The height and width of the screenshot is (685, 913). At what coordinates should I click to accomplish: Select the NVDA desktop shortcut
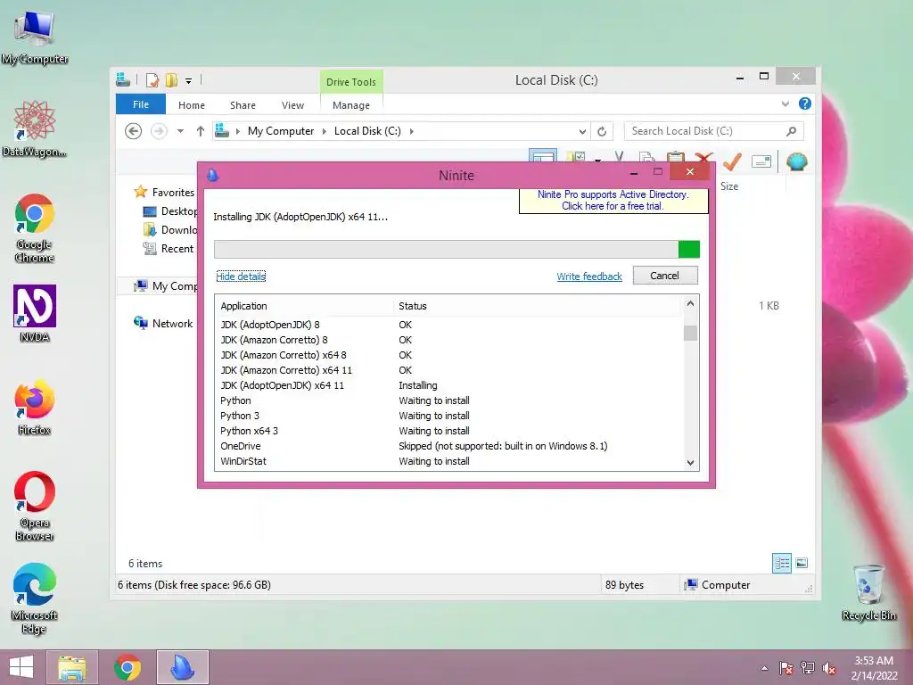[35, 313]
